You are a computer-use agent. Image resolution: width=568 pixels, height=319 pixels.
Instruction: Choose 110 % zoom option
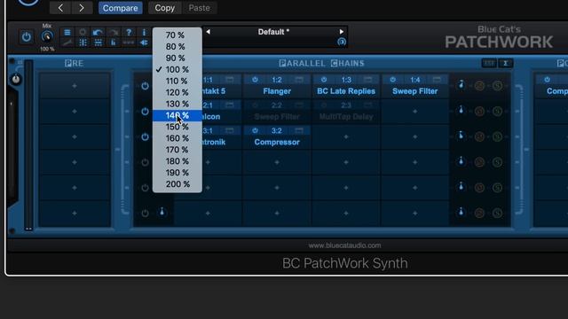(177, 81)
